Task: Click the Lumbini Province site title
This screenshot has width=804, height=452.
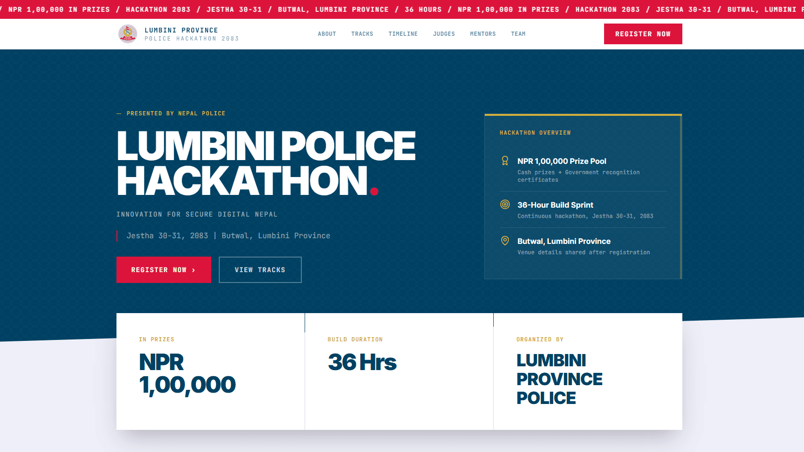Action: point(181,30)
